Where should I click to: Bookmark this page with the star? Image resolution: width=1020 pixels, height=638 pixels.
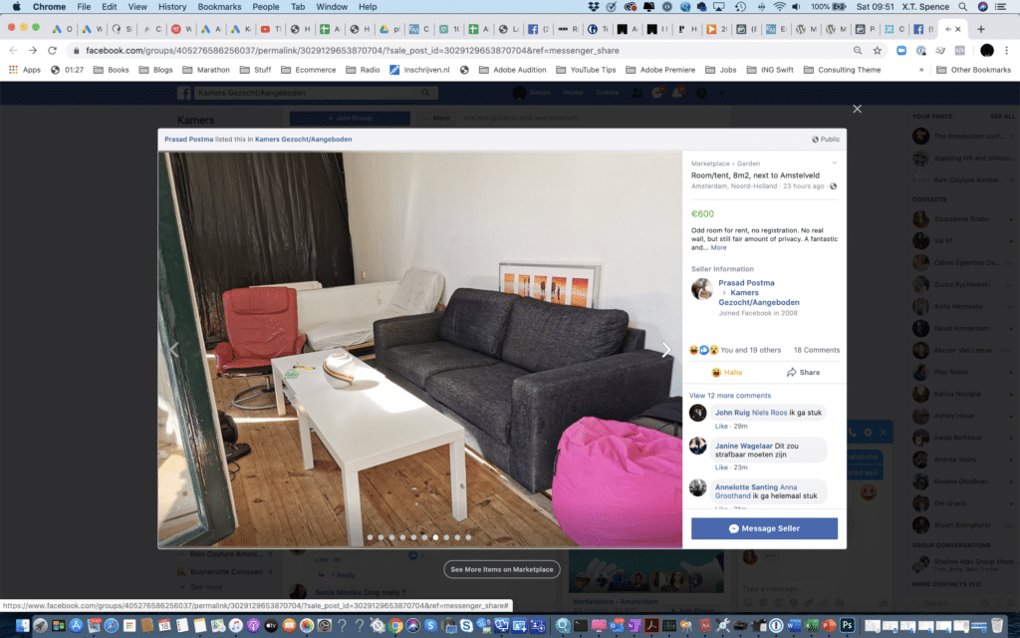point(877,50)
